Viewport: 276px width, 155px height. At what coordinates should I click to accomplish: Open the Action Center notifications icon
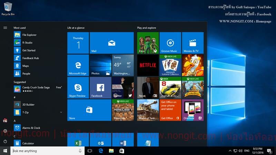point(269,151)
